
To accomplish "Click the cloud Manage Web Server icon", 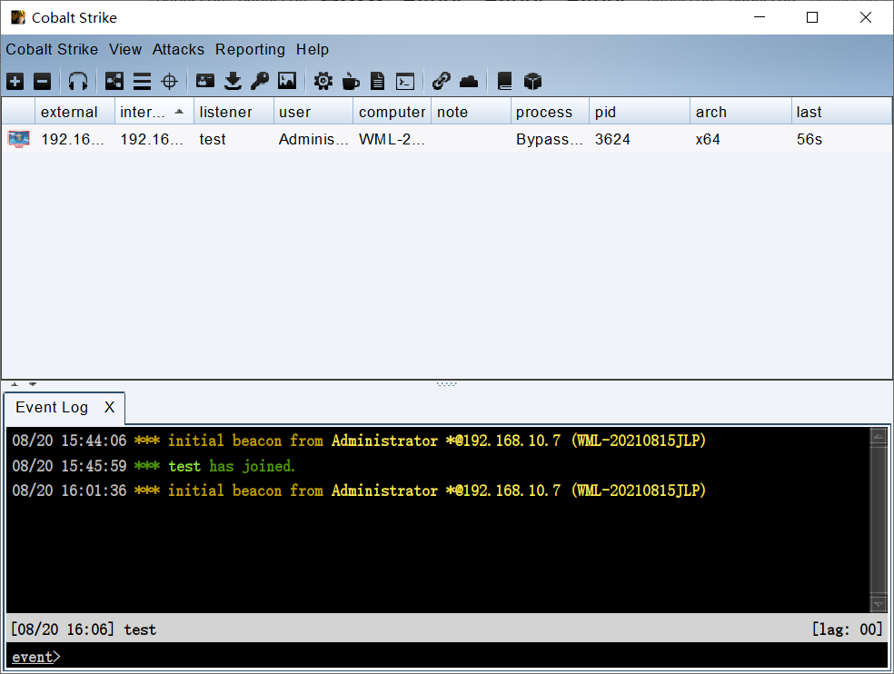I will coord(469,82).
